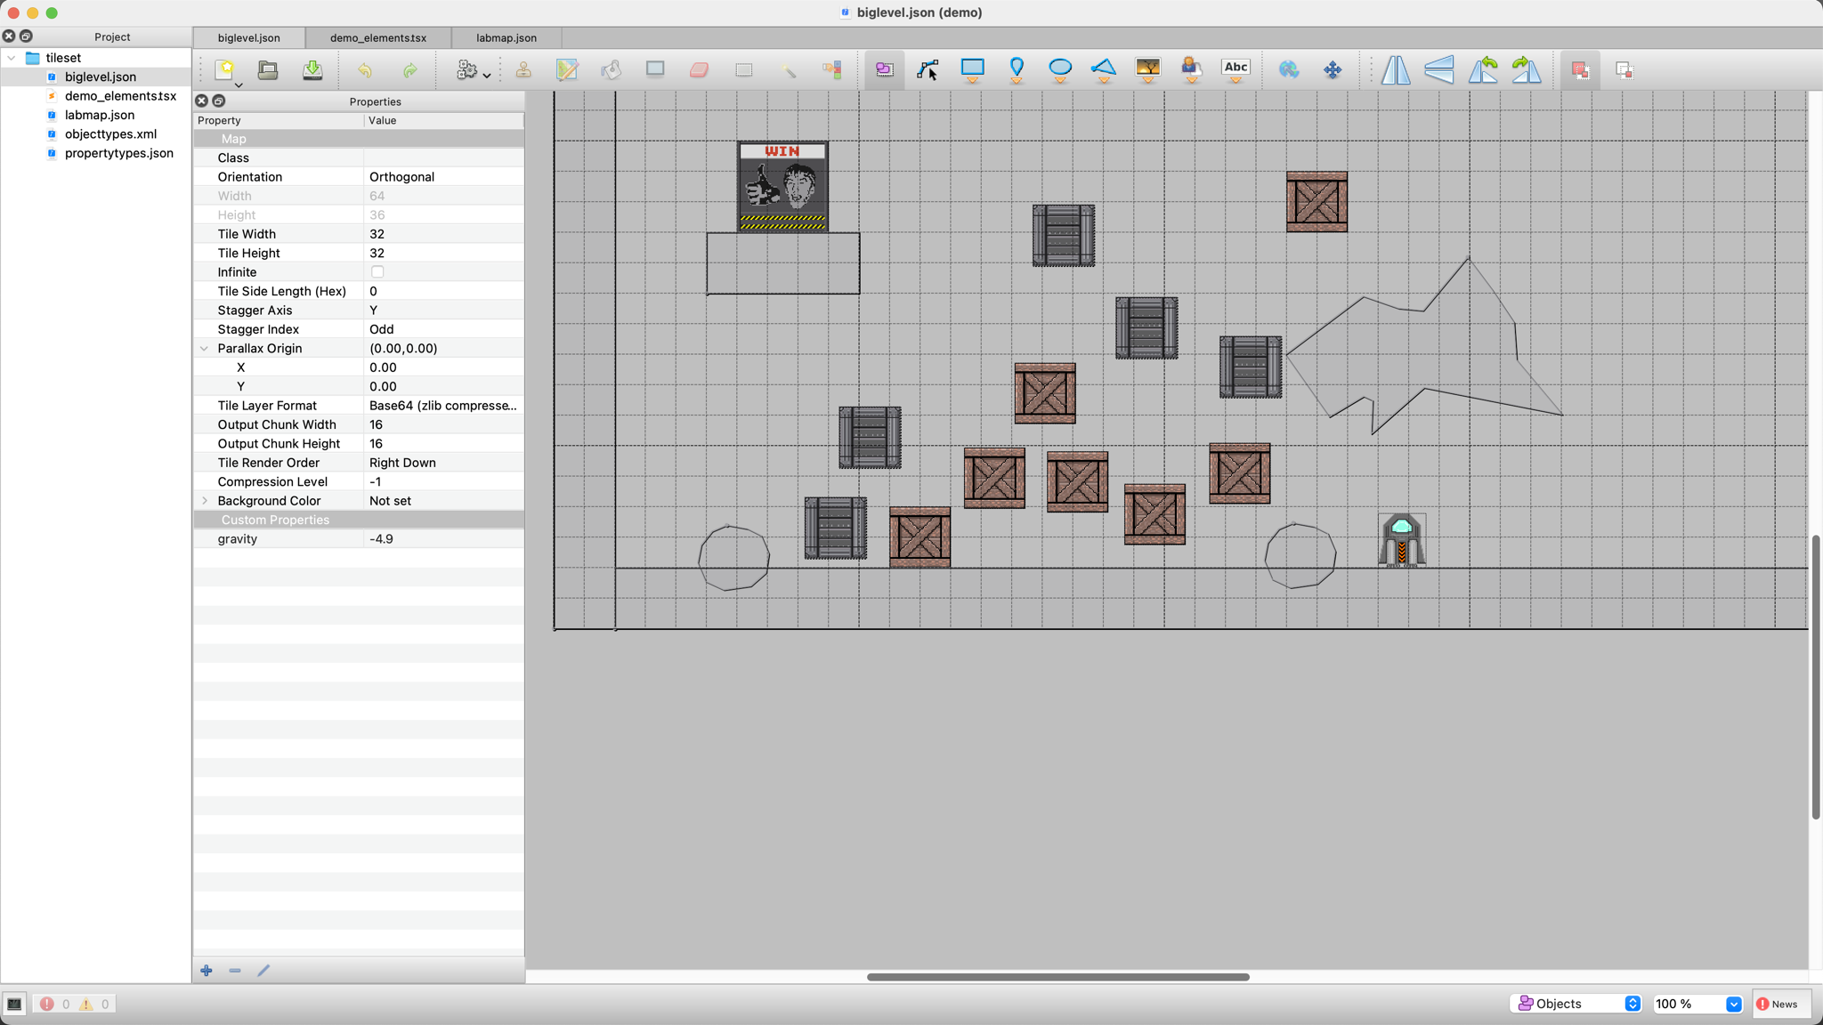1823x1025 pixels.
Task: Select the Insert Point tool
Action: pos(1016,68)
